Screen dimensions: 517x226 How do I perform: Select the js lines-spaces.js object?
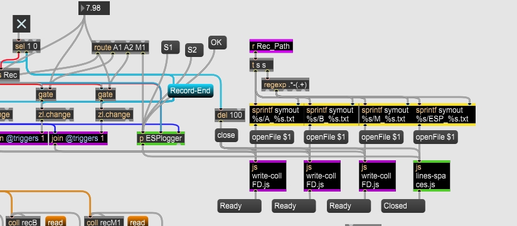[x=432, y=176]
